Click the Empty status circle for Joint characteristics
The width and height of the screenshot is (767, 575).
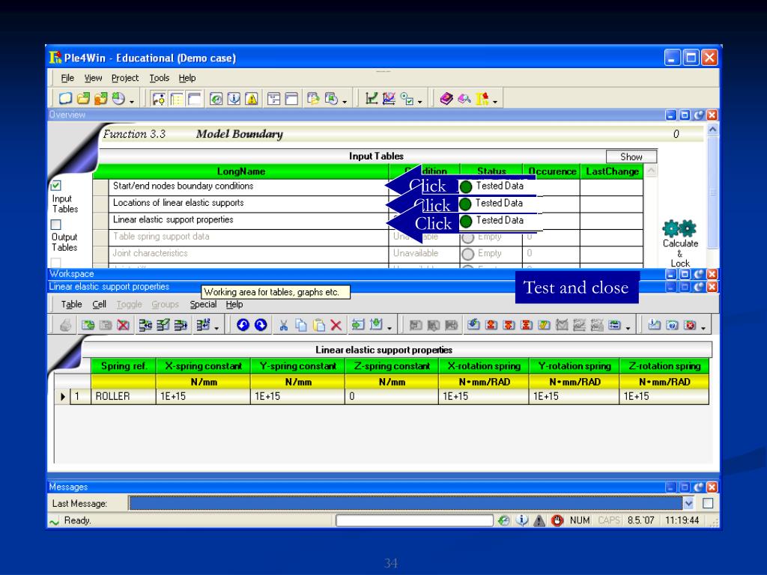coord(468,254)
